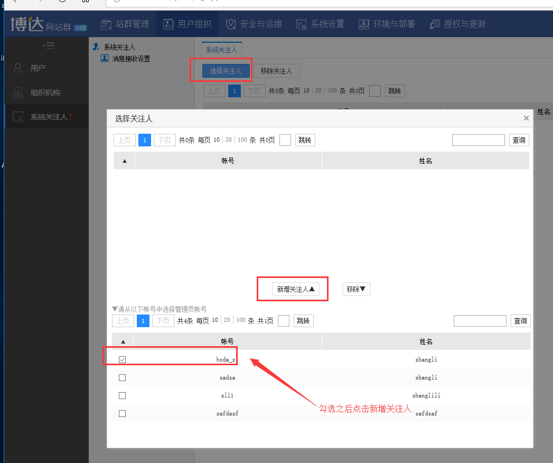
Task: Click the sort triangle in the lower table header
Action: pyautogui.click(x=123, y=342)
